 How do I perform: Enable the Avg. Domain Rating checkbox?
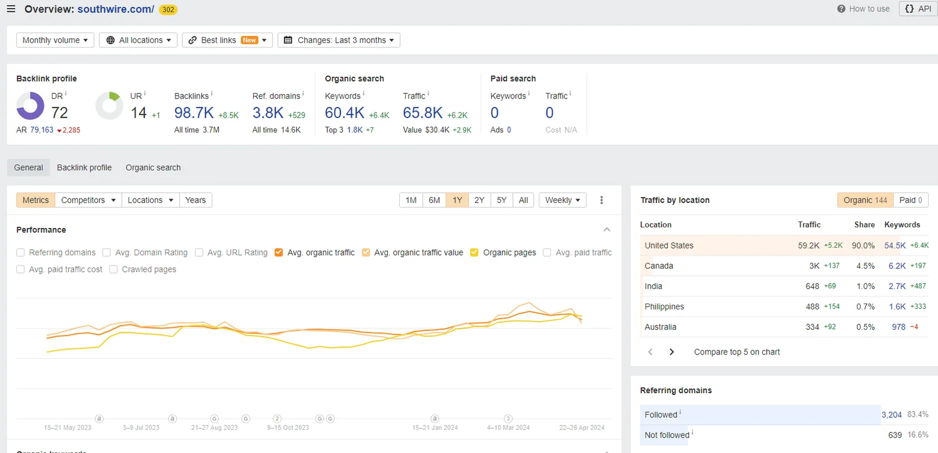pos(107,253)
